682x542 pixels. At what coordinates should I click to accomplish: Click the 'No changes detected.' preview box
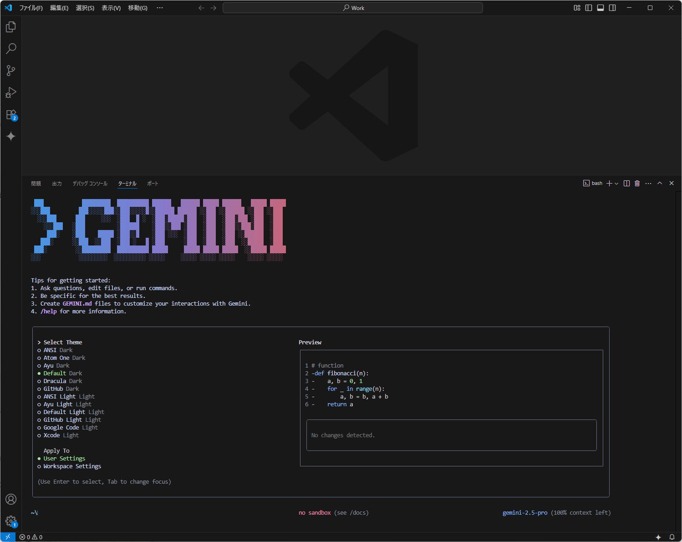[452, 435]
